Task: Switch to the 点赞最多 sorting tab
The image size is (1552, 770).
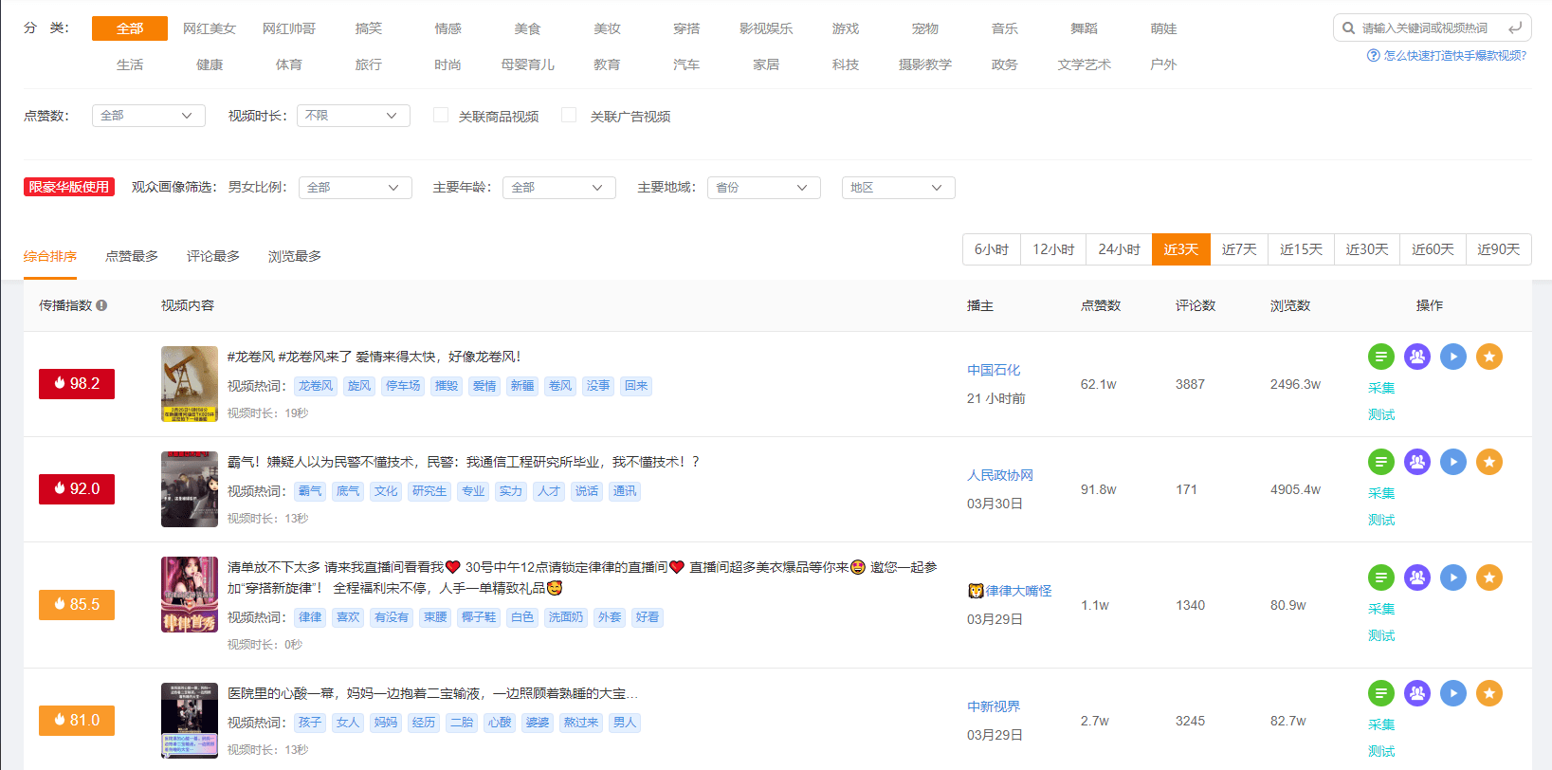Action: click(132, 256)
